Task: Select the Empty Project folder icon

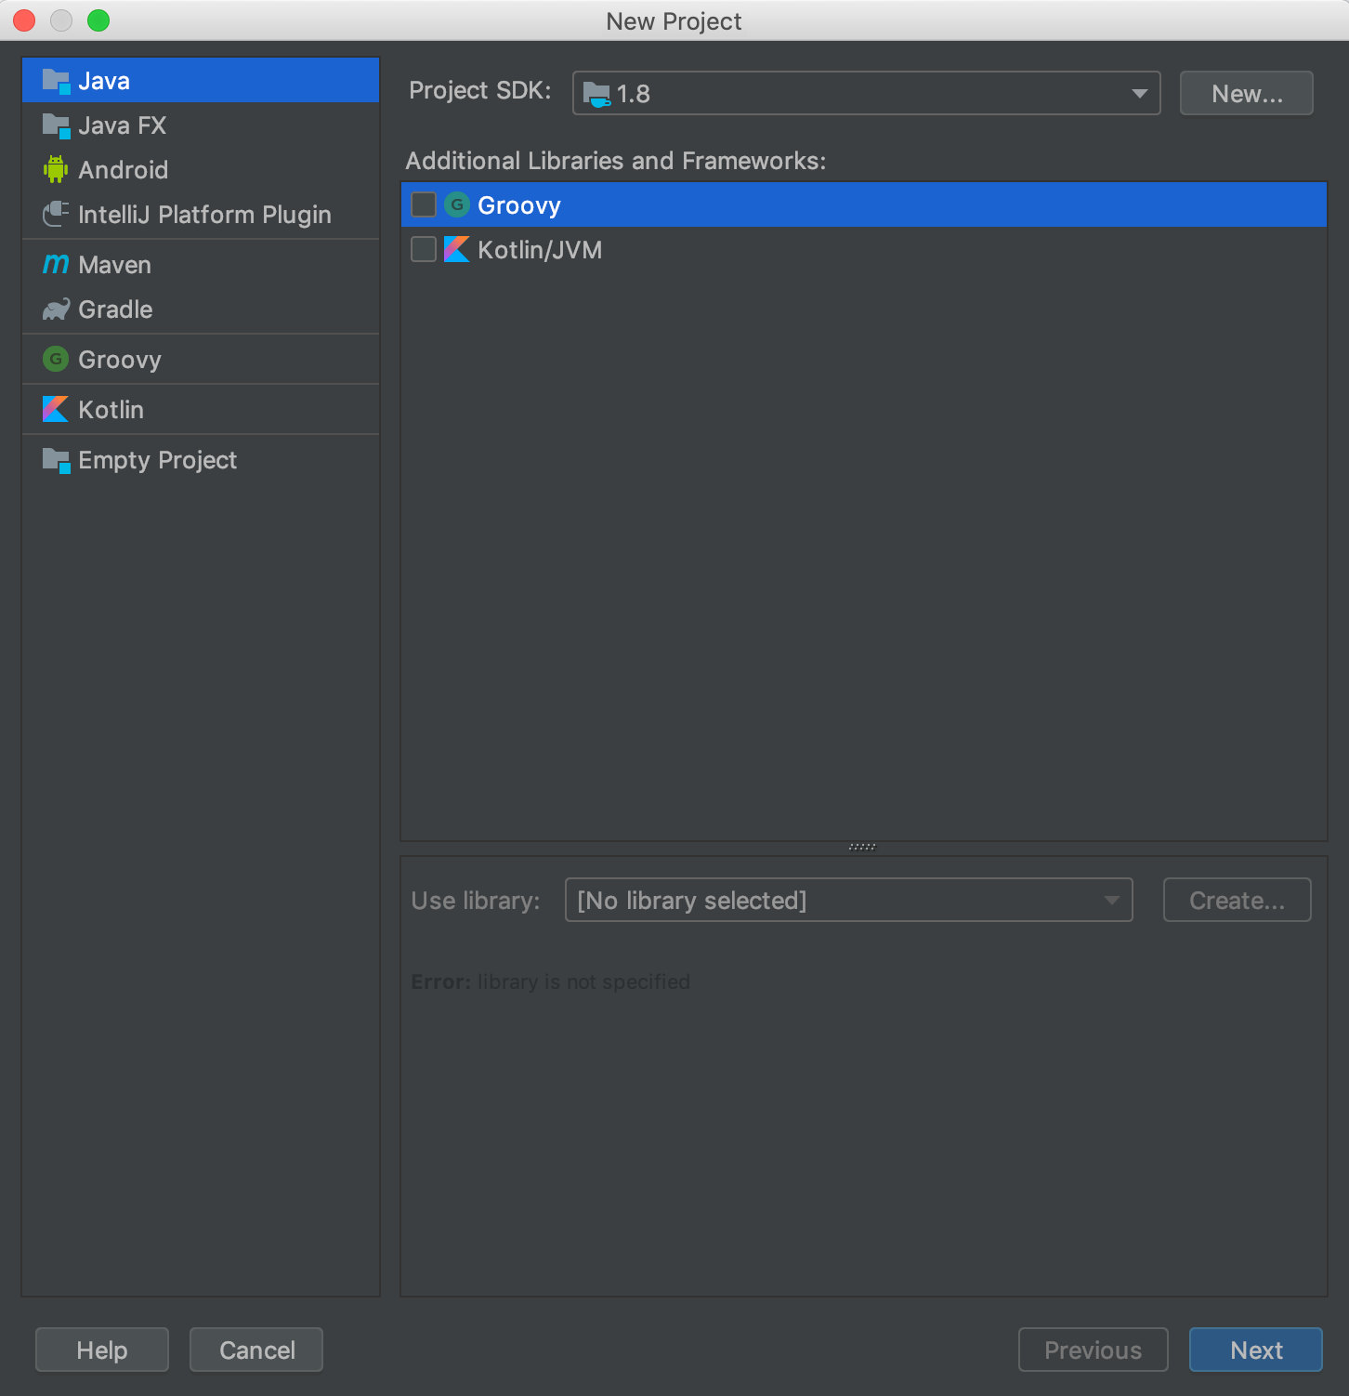Action: click(x=56, y=460)
